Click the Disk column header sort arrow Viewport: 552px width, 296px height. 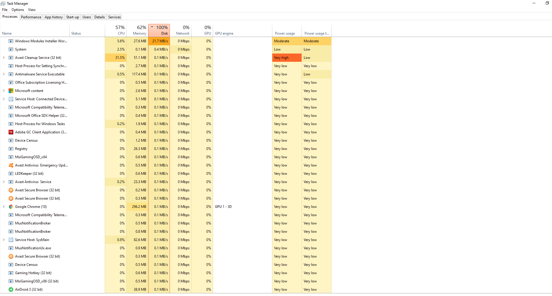(152, 27)
